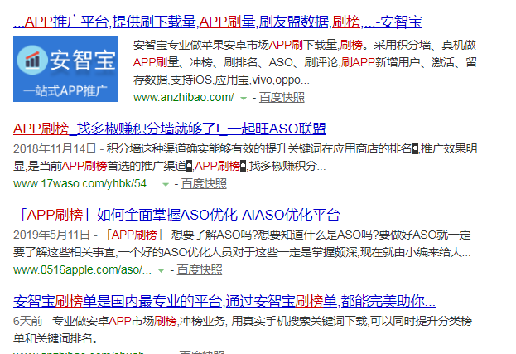This screenshot has width=516, height=354.
Task: Open the AIASO优化平台 result title
Action: click(x=177, y=215)
